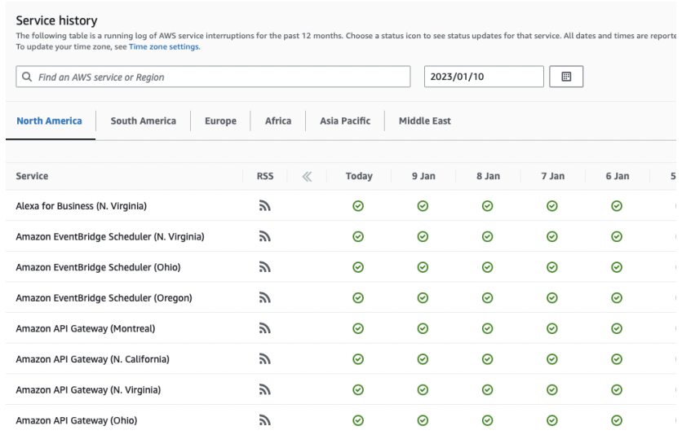The width and height of the screenshot is (682, 435).
Task: Click Today status icon for Alexa for Business
Action: pyautogui.click(x=358, y=206)
